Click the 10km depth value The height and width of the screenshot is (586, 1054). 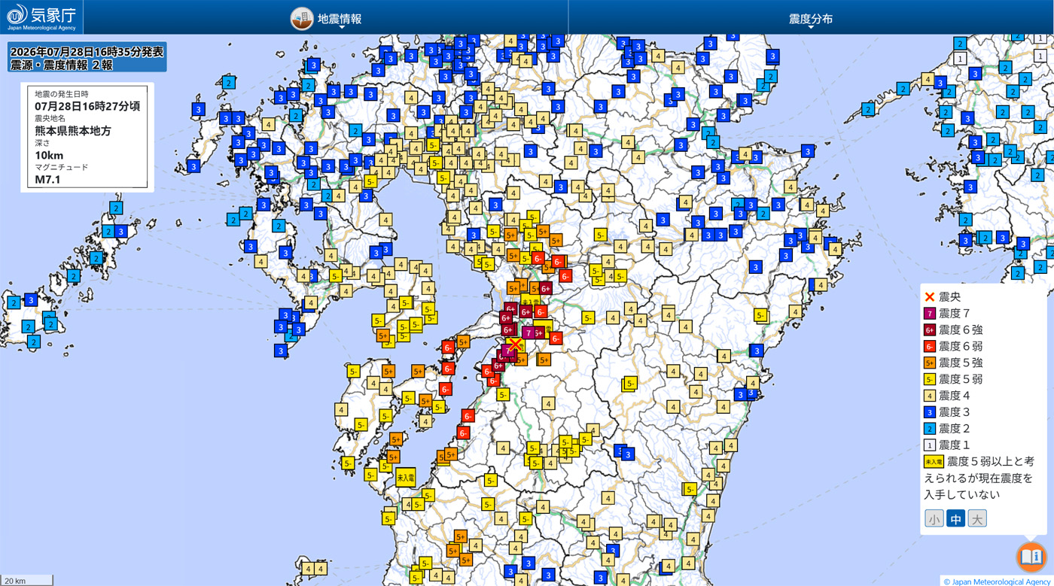(x=49, y=156)
